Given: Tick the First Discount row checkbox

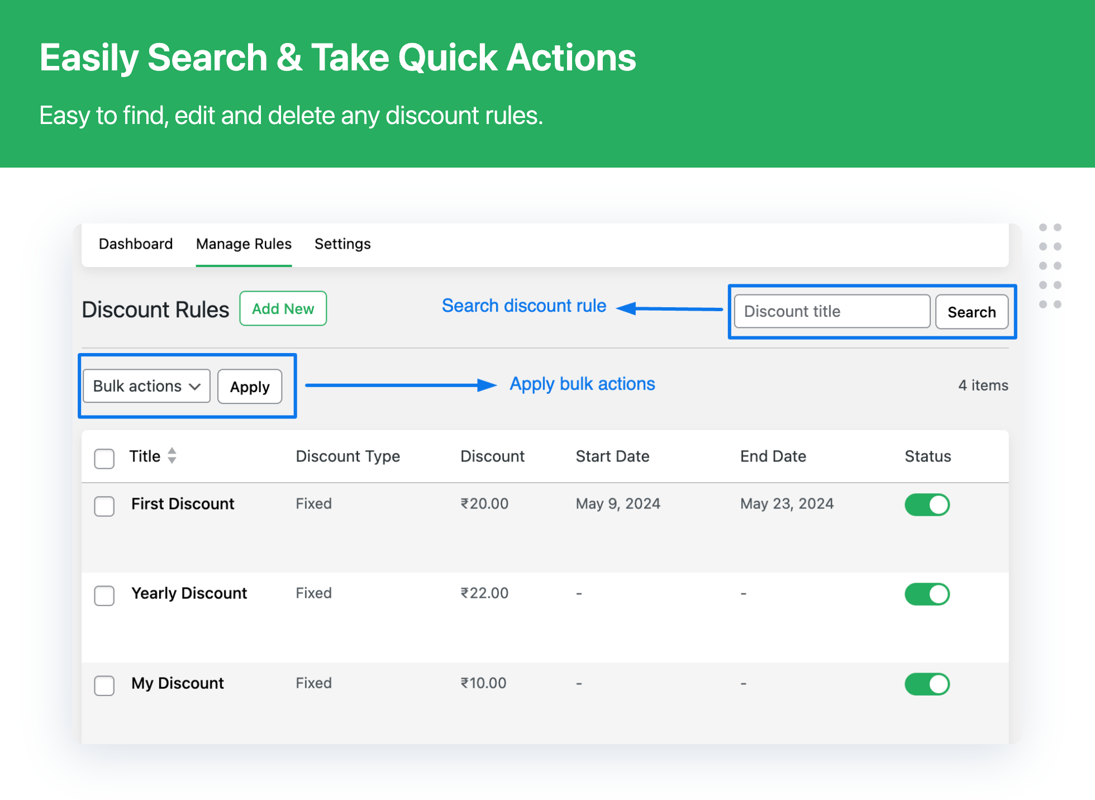Looking at the screenshot, I should coord(104,506).
